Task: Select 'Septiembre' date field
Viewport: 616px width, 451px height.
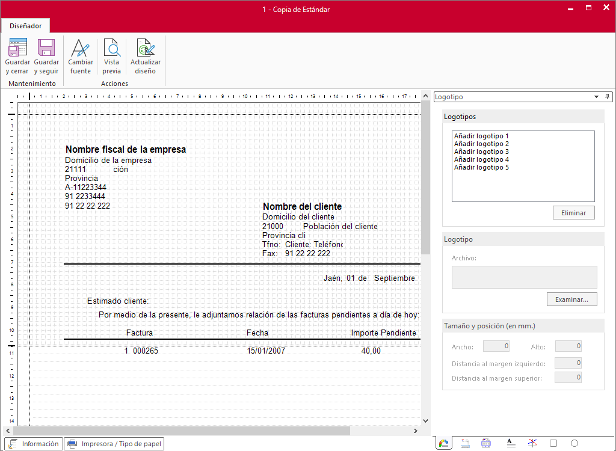Action: click(395, 278)
